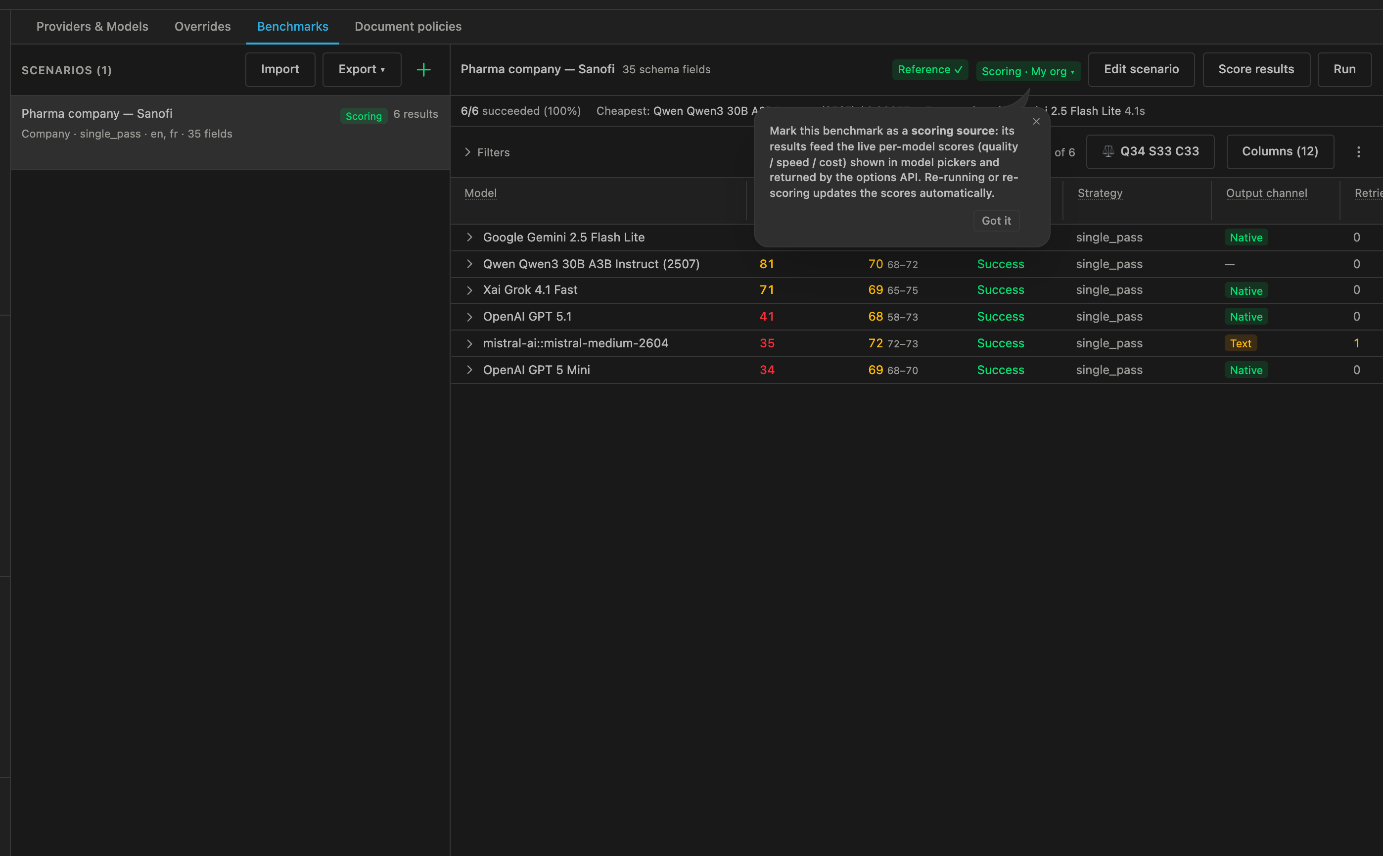Click the score 81 for Qwen Qwen3
The height and width of the screenshot is (856, 1383).
click(x=766, y=264)
